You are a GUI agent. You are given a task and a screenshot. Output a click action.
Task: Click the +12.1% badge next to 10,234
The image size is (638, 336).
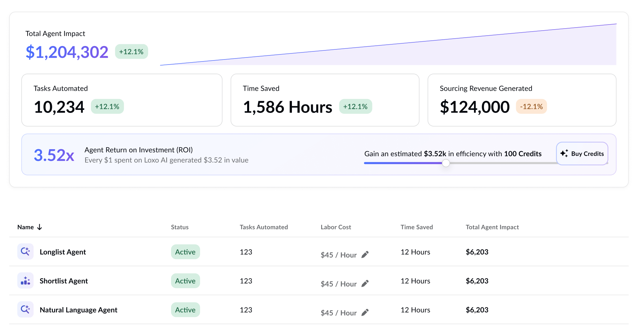pyautogui.click(x=107, y=107)
